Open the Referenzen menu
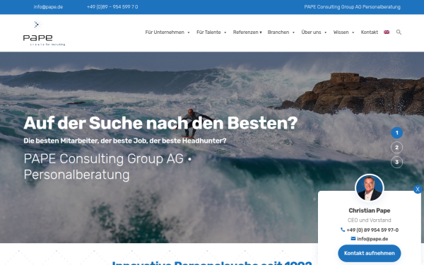Screen dimensions: 424x265 point(245,33)
